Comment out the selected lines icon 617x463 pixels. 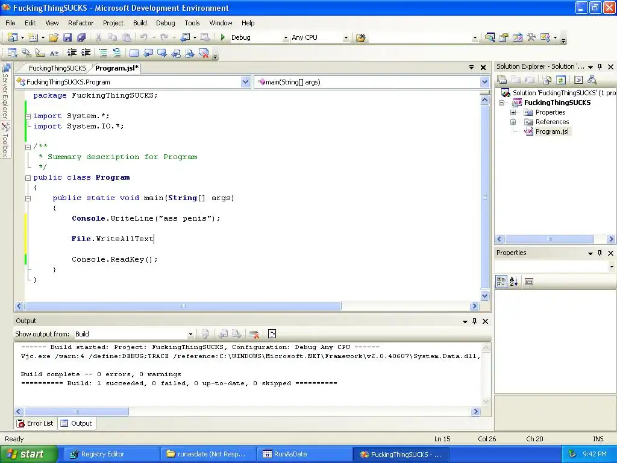102,53
